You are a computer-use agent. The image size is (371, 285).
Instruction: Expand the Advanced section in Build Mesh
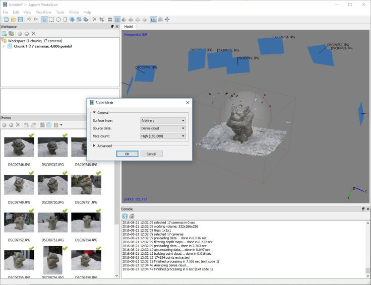(94, 146)
